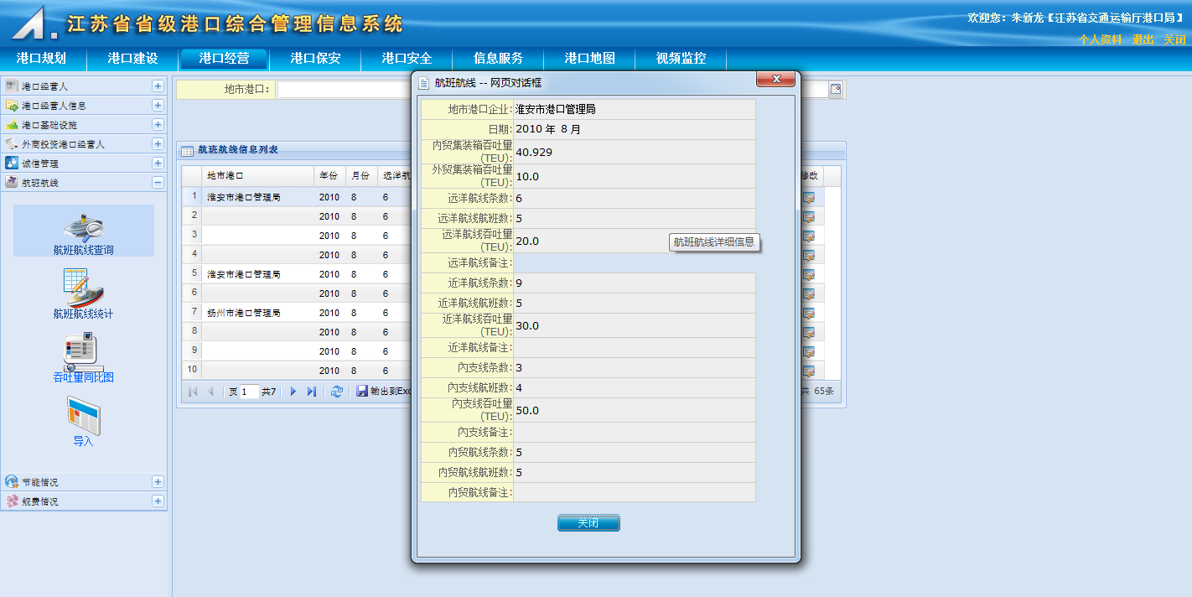The height and width of the screenshot is (597, 1192).
Task: Click the 退出 logout link
Action: 1143,39
